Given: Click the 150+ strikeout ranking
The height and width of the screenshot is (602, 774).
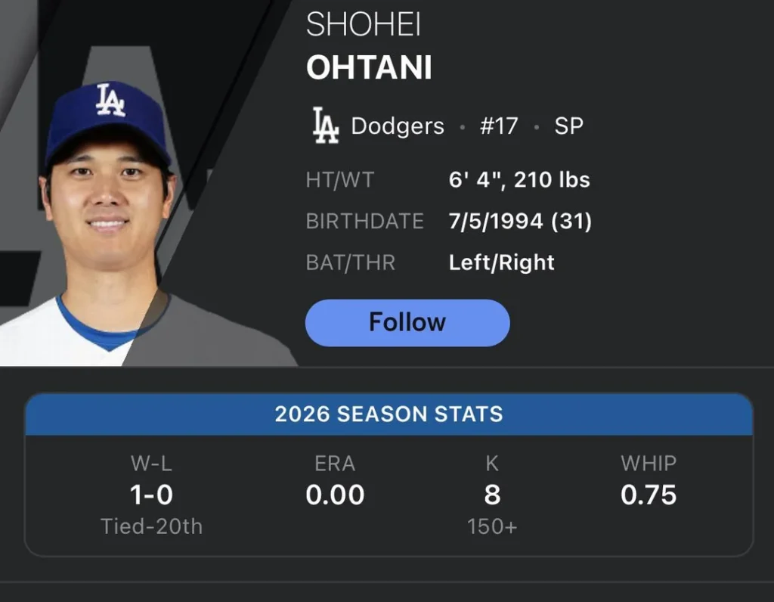Looking at the screenshot, I should [492, 526].
